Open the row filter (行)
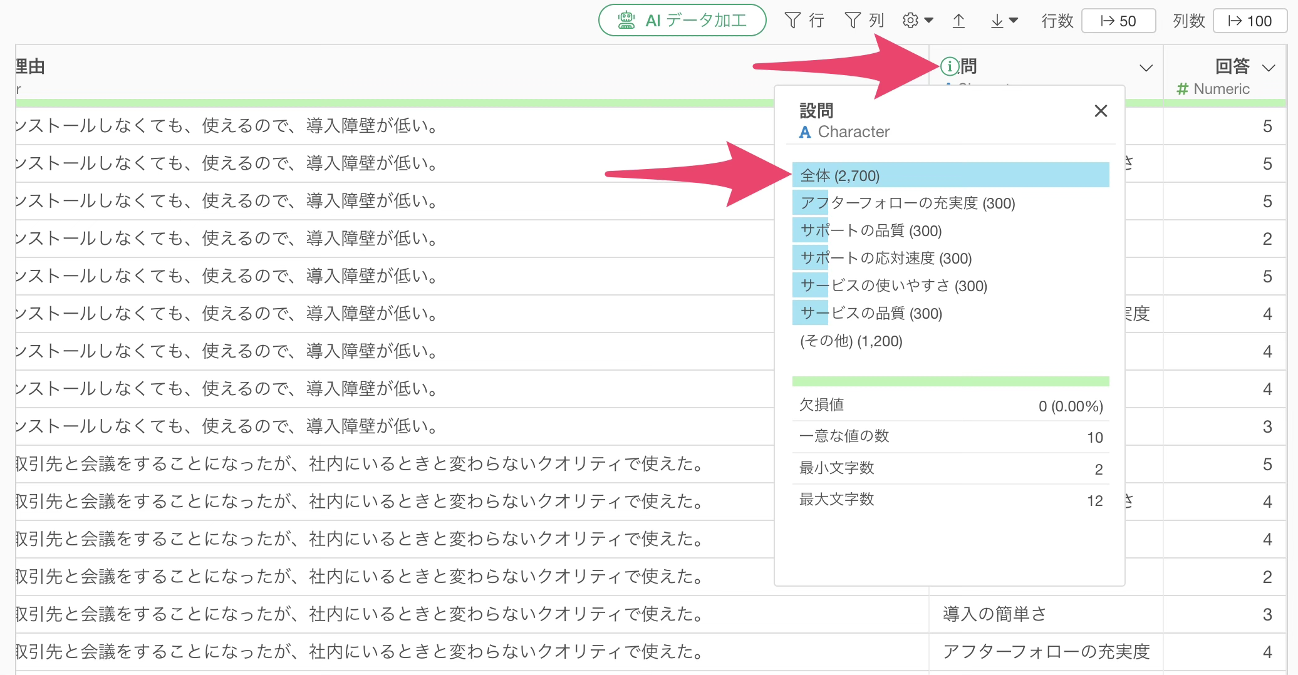The image size is (1298, 675). tap(804, 21)
